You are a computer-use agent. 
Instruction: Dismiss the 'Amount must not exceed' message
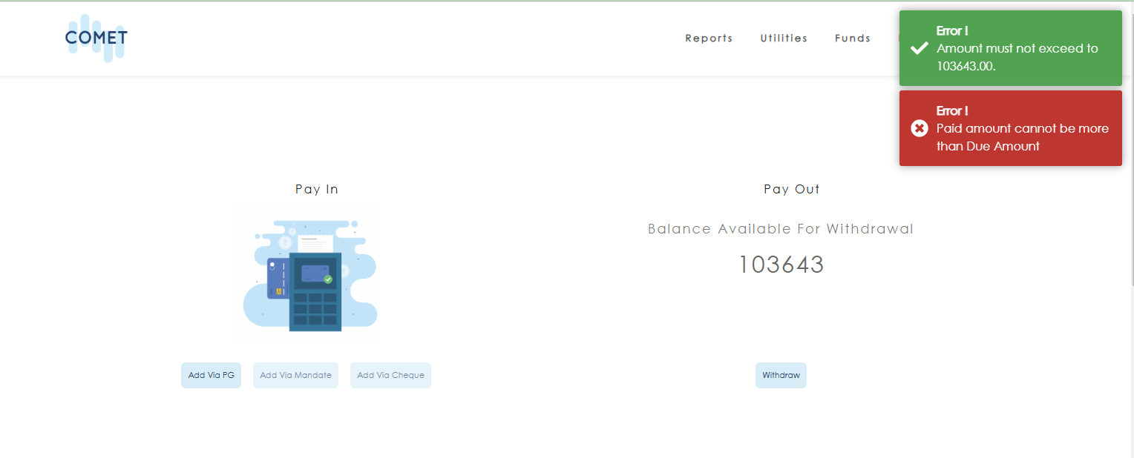[x=1017, y=57]
